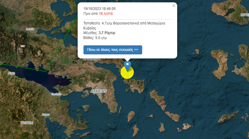
Task: Click the ATHENS city label
Action: [x=99, y=91]
